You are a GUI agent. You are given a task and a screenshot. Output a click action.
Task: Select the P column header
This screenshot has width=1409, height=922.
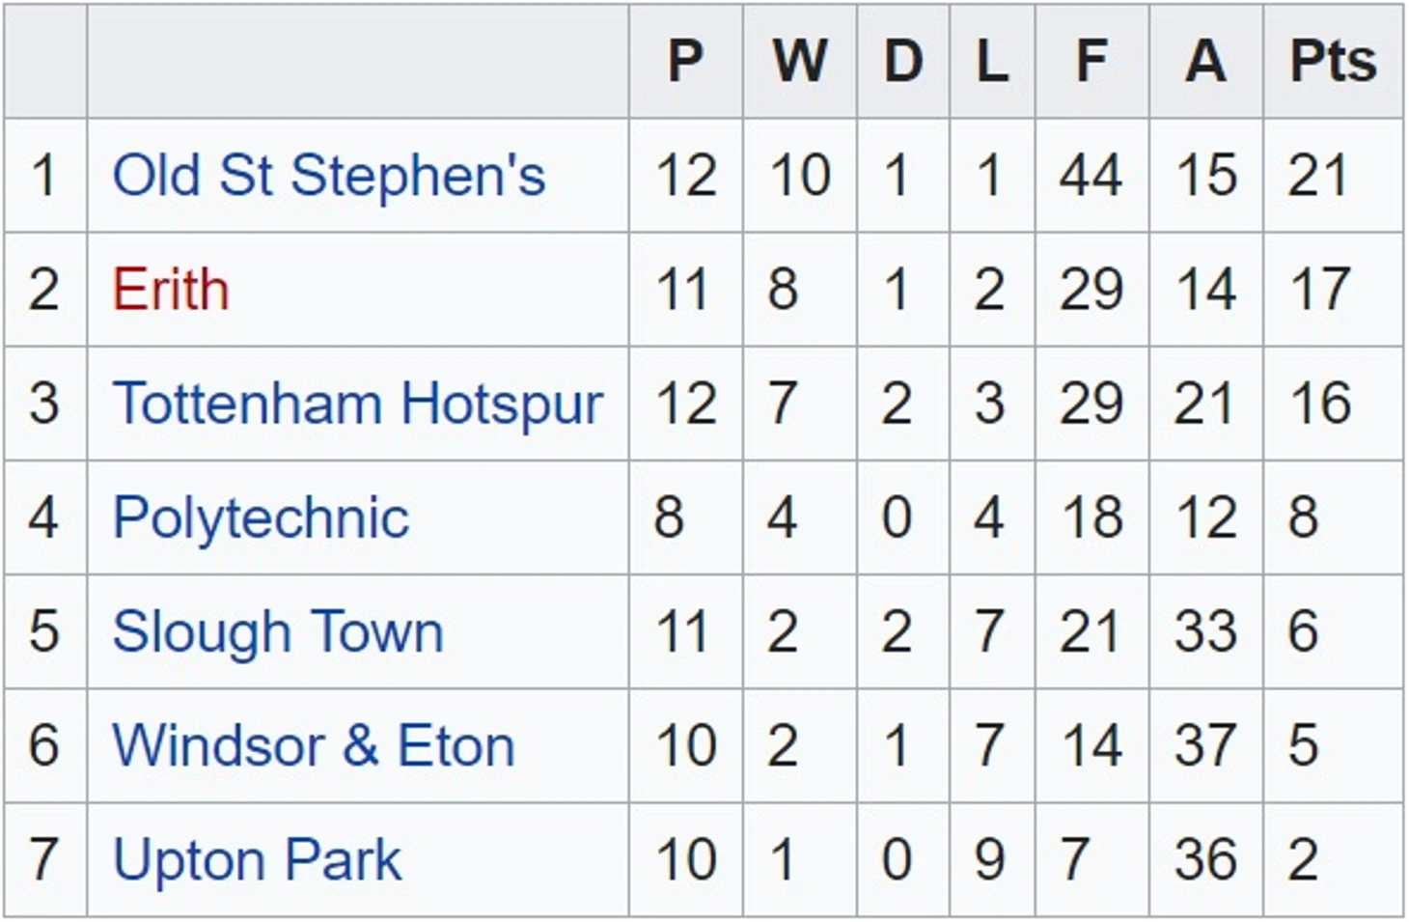click(x=685, y=62)
